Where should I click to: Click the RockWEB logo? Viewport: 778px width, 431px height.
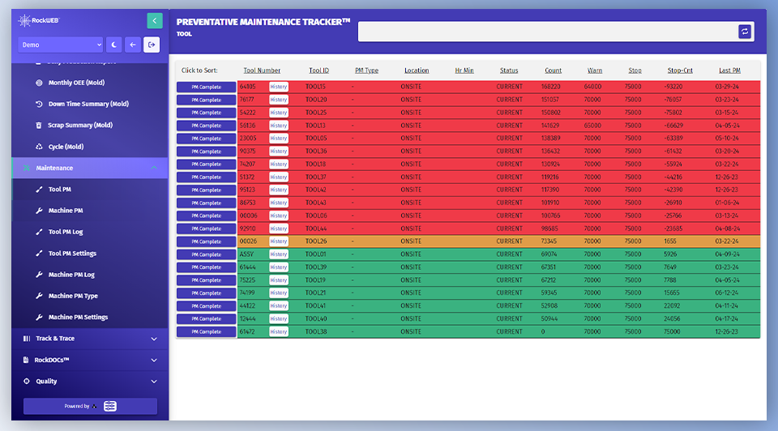(x=39, y=20)
